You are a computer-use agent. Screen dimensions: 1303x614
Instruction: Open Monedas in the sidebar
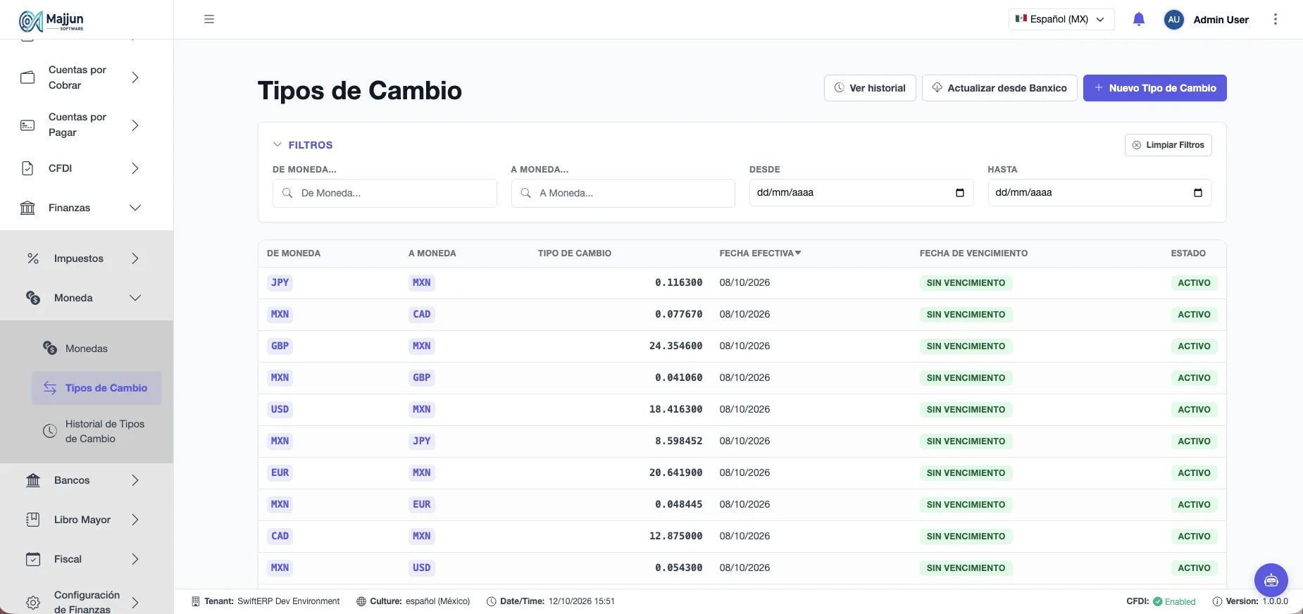click(x=87, y=349)
